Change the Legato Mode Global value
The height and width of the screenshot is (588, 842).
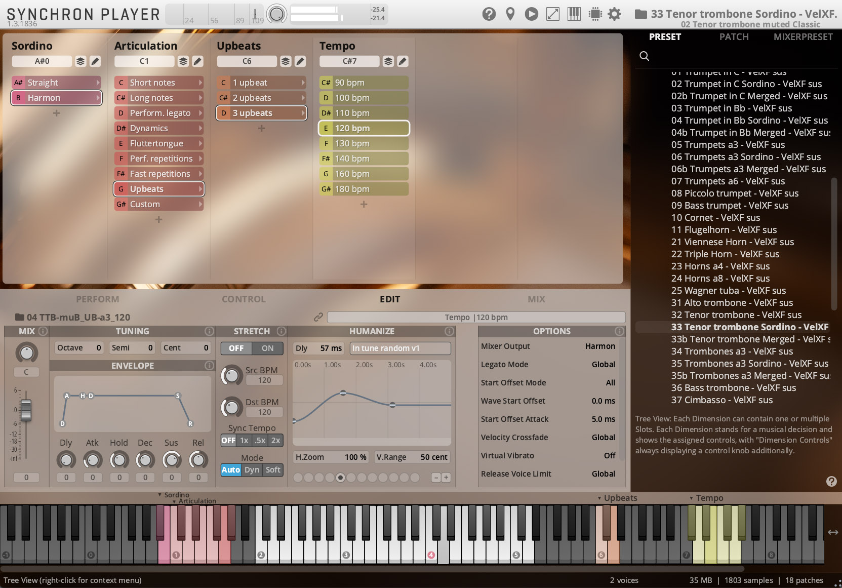[604, 365]
